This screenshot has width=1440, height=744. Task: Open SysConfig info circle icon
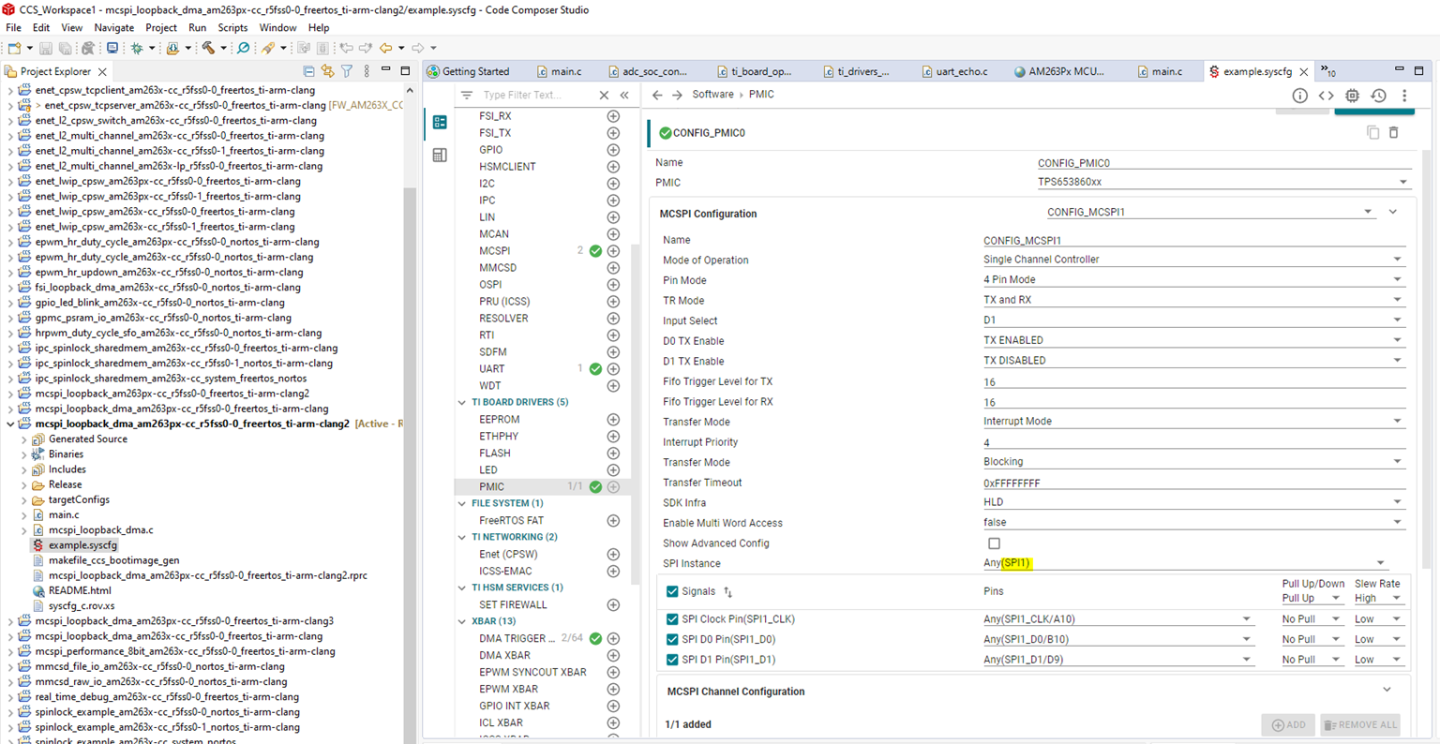pyautogui.click(x=1299, y=96)
